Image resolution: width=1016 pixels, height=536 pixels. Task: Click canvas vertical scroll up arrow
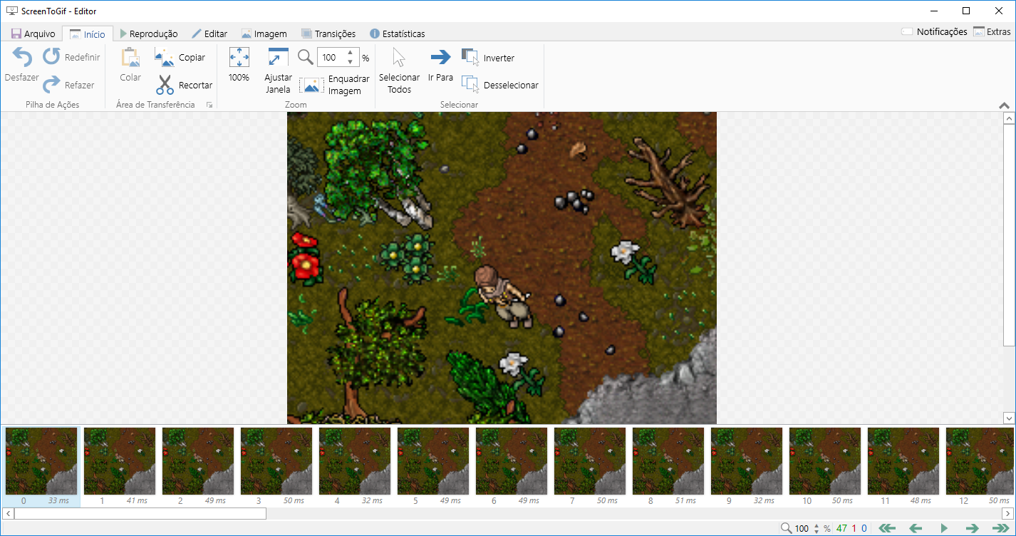pyautogui.click(x=1008, y=118)
